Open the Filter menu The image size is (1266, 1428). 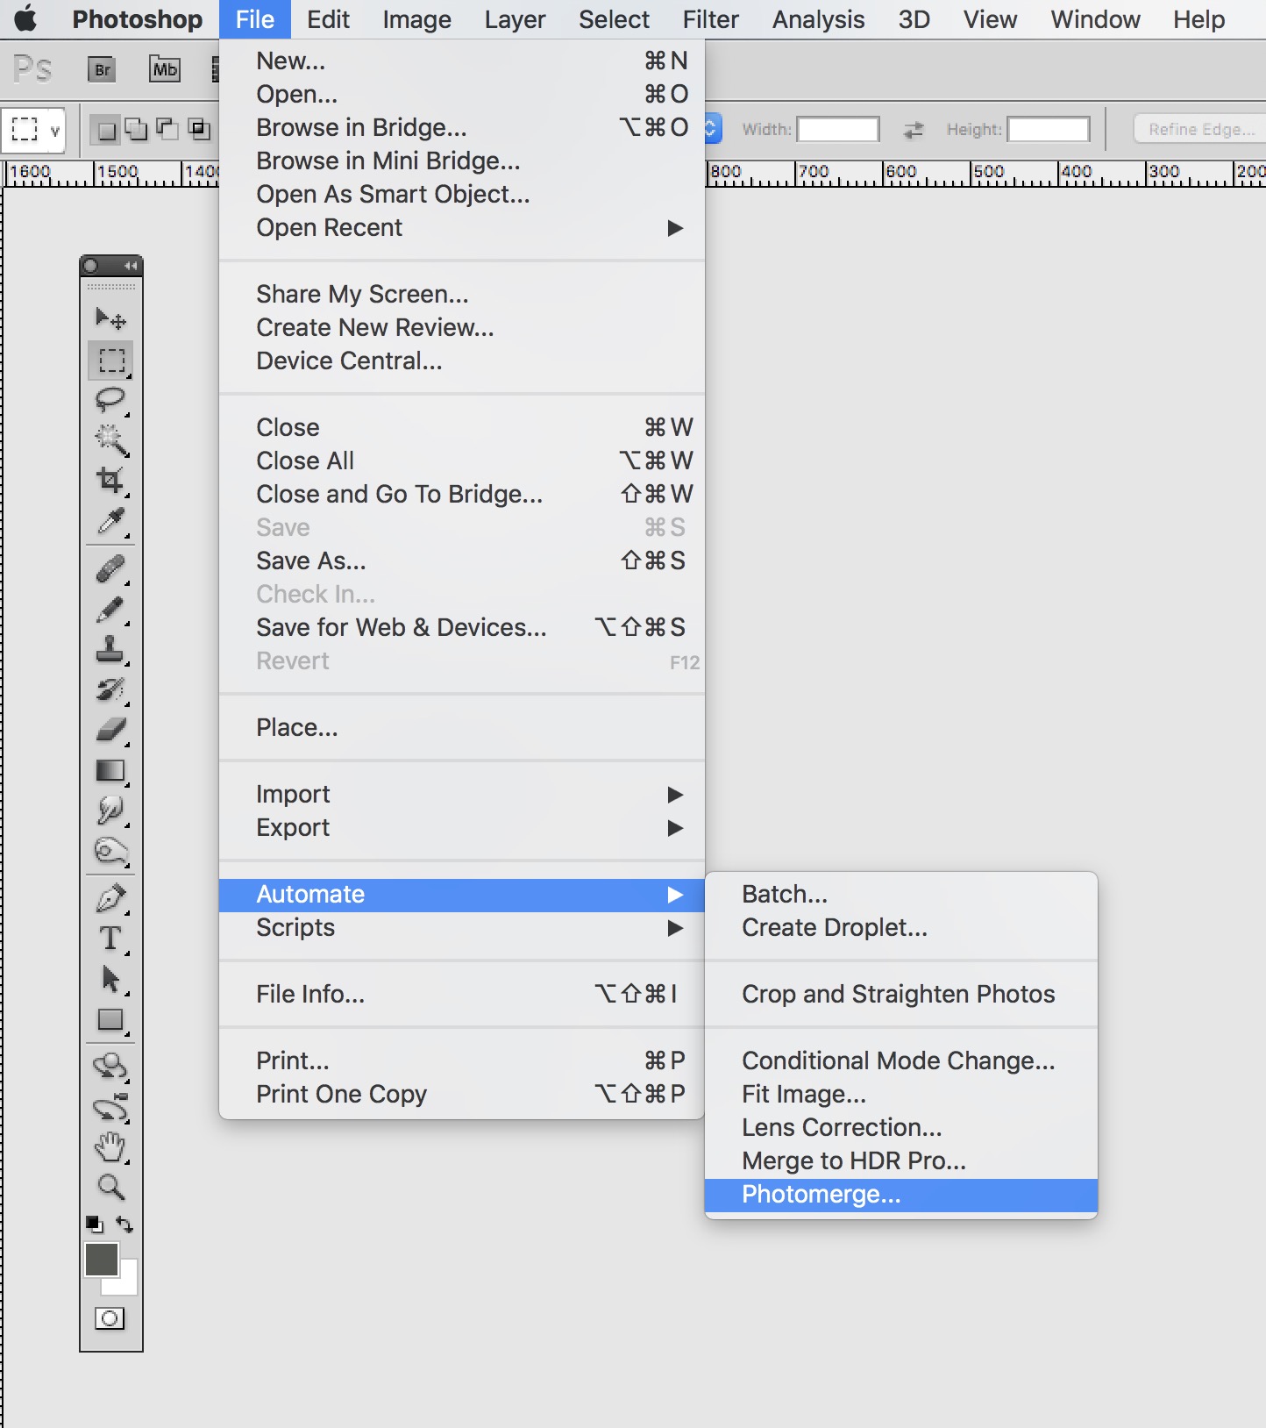(710, 19)
